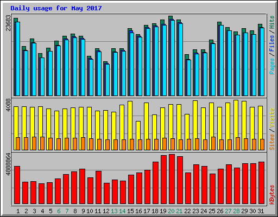Screen dimensions: 278x217
Task: Click day label 4 on the axis
Action: point(42,211)
